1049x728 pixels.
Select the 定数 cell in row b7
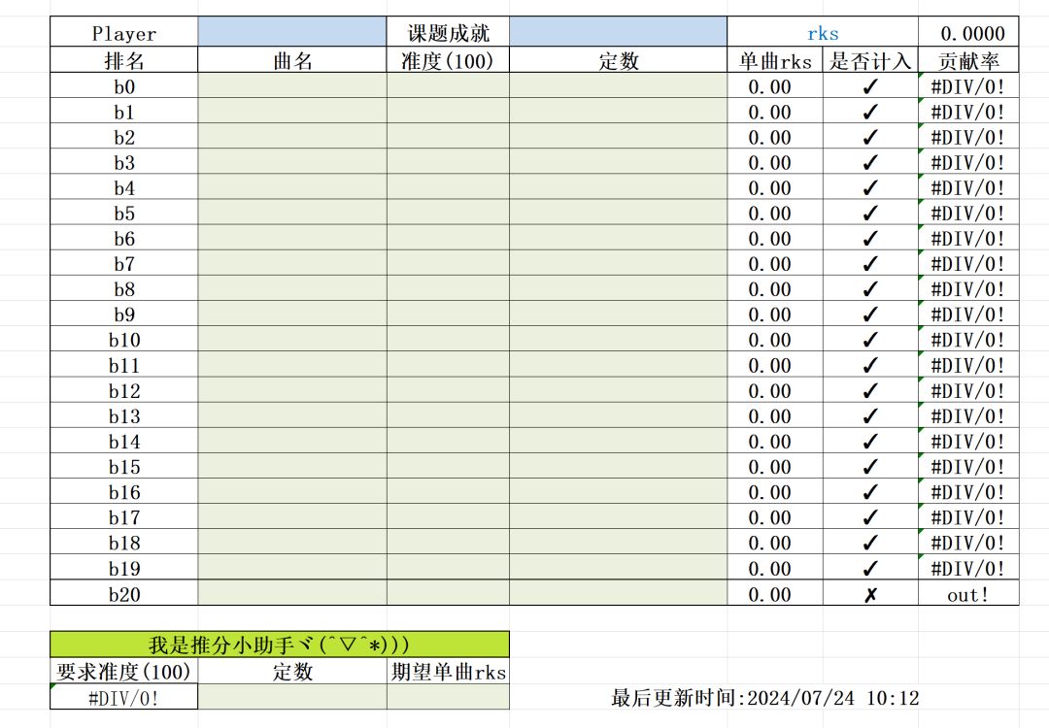618,263
